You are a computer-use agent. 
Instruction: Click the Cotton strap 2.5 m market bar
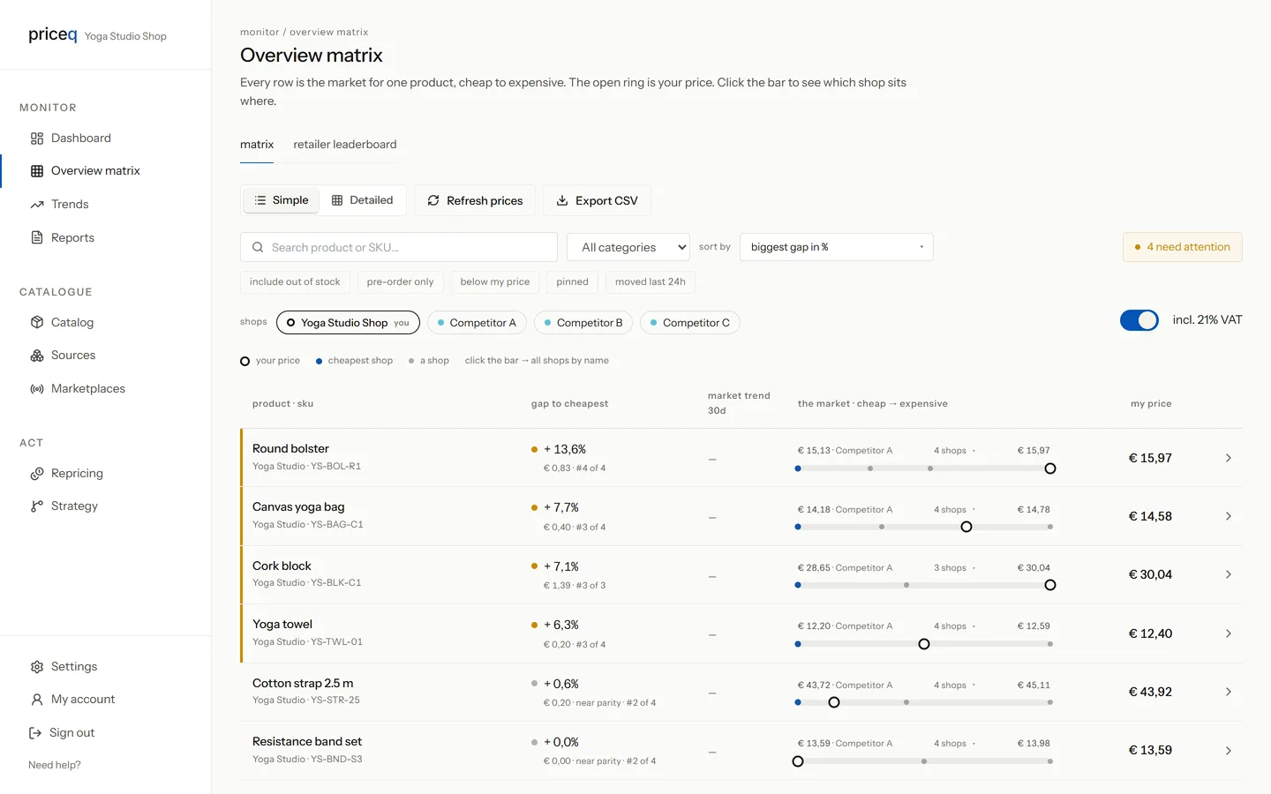(x=924, y=703)
